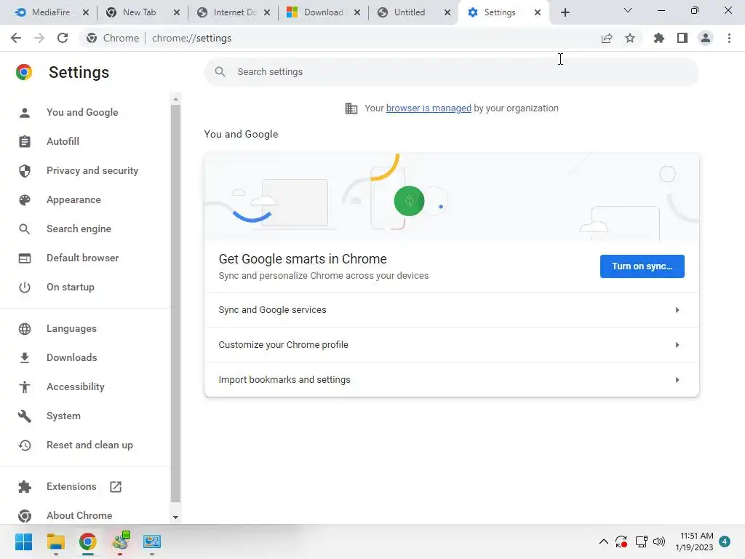The height and width of the screenshot is (559, 745).
Task: Click the sidebar scrollbar up arrow
Action: pos(176,99)
